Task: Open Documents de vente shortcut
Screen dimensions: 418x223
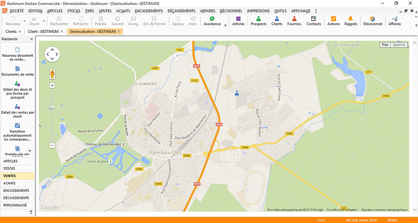Action: click(18, 71)
